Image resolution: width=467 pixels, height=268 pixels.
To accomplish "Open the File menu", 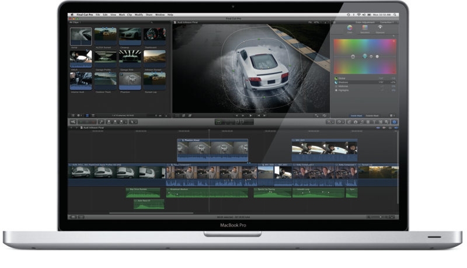I will point(97,15).
